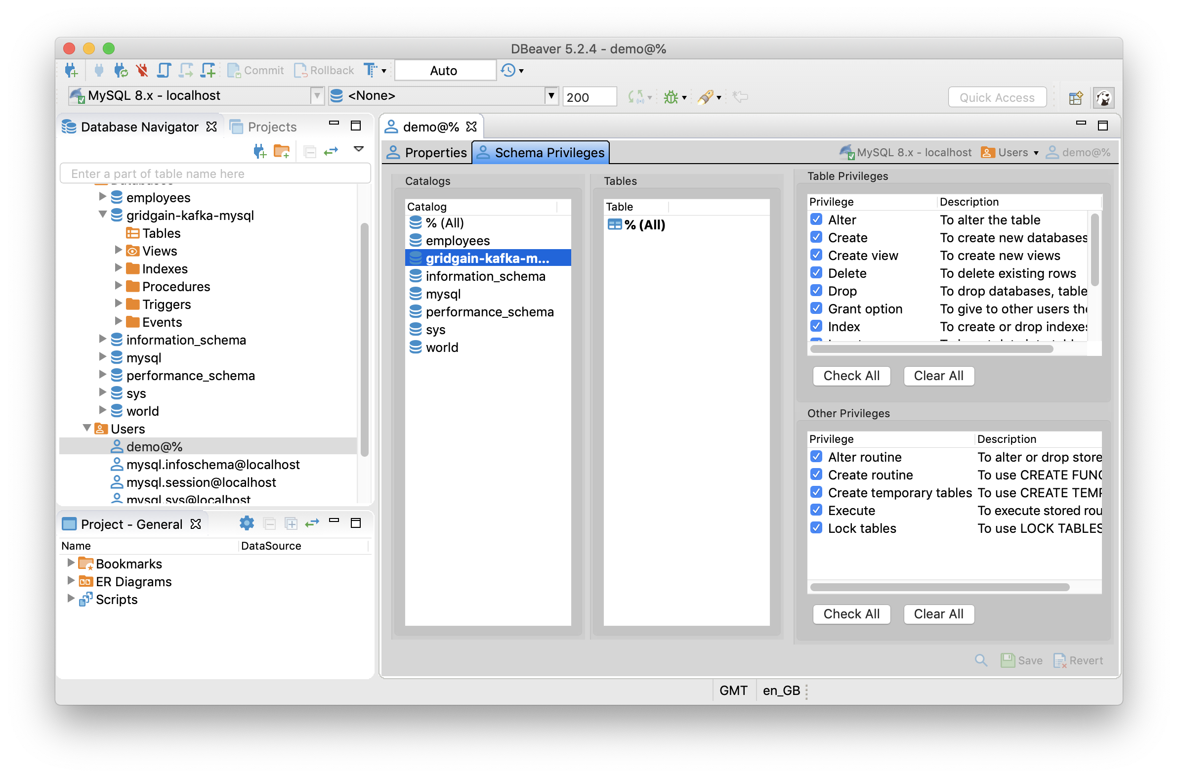The height and width of the screenshot is (778, 1178).
Task: Click the Clear All button in Other Privileges
Action: [x=937, y=614]
